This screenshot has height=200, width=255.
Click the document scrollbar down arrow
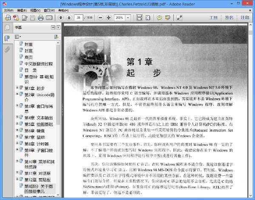(250, 195)
